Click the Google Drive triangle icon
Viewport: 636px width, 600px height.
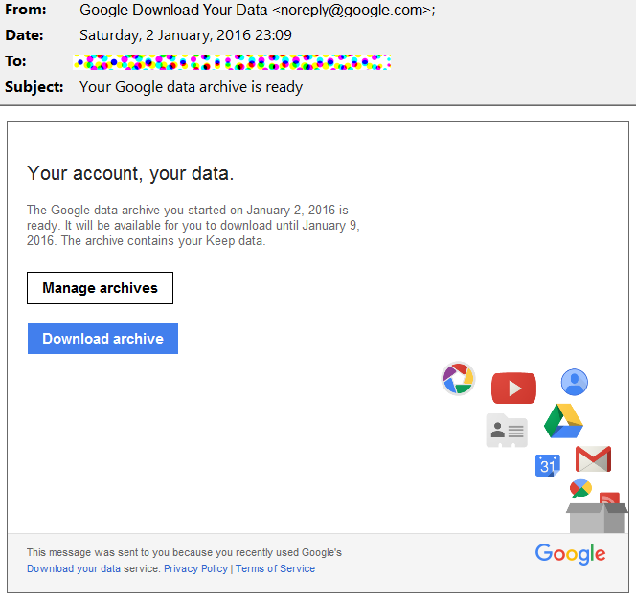pyautogui.click(x=563, y=421)
